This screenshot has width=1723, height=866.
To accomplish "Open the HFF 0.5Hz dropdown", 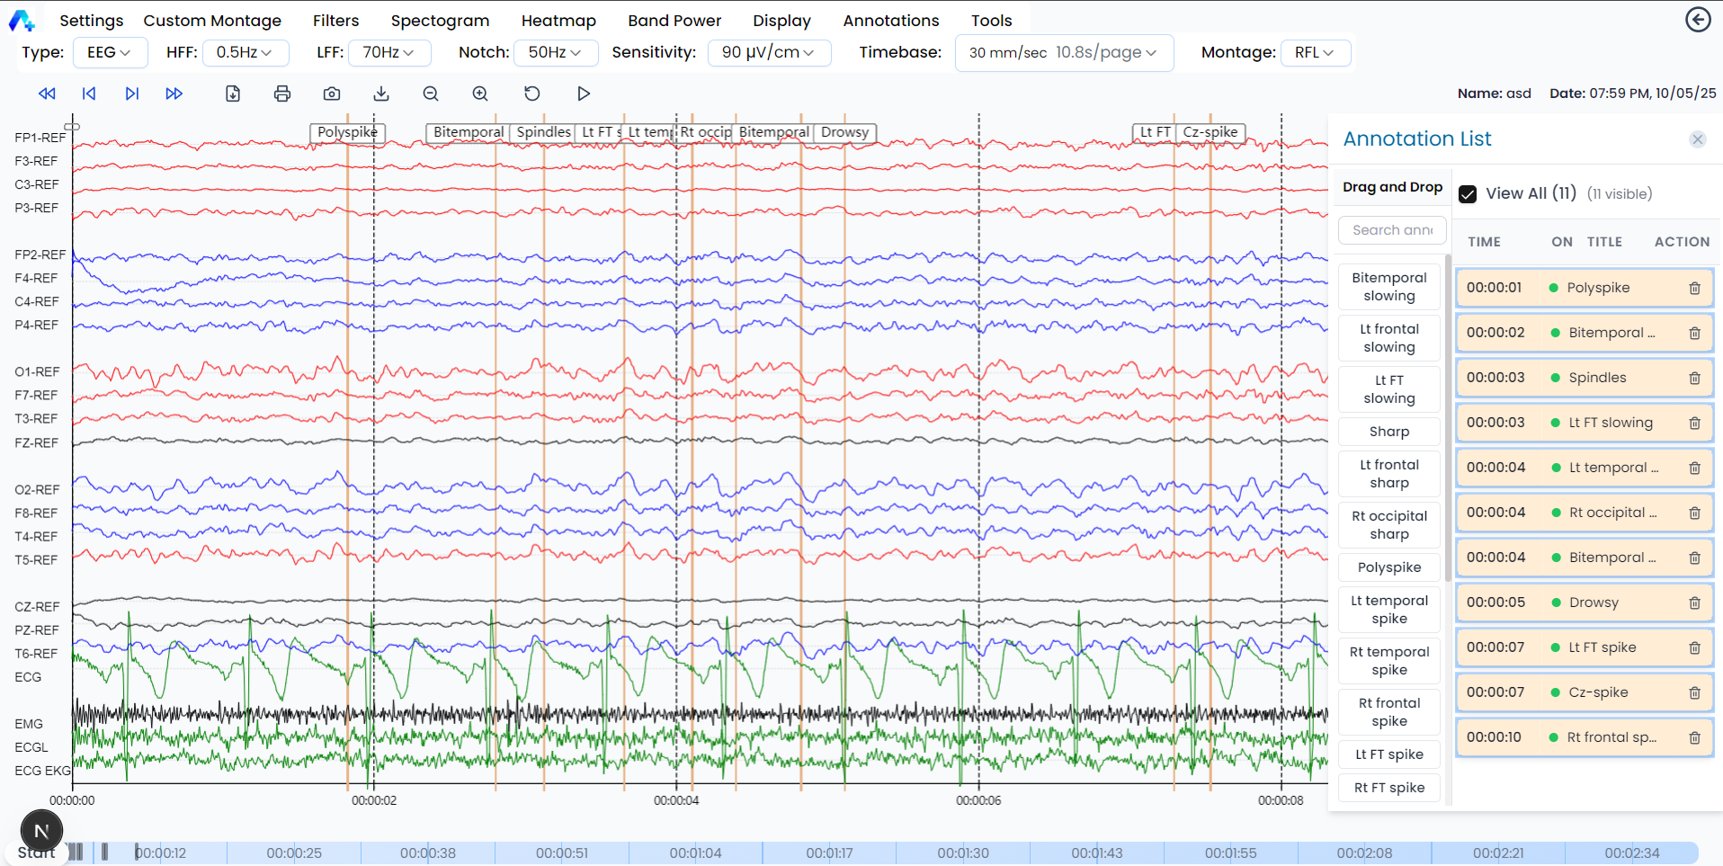I will [245, 53].
